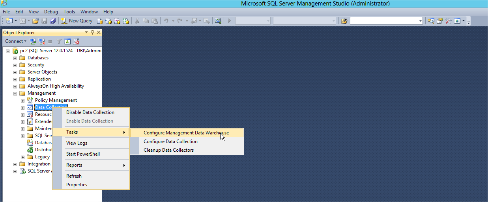Open the Connect dropdown in Object Explorer
The height and width of the screenshot is (202, 488).
[x=16, y=41]
